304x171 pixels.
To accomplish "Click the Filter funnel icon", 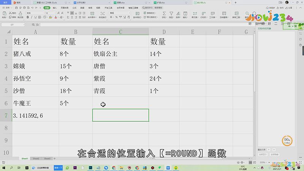I will (x=171, y=14).
